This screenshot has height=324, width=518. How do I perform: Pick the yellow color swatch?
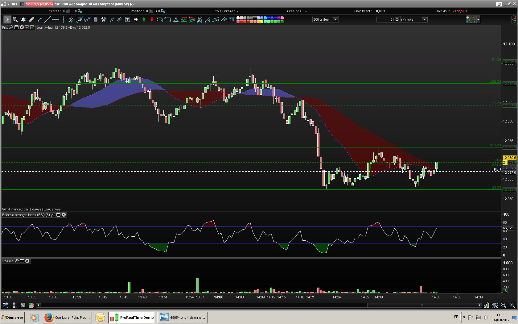click(x=262, y=21)
